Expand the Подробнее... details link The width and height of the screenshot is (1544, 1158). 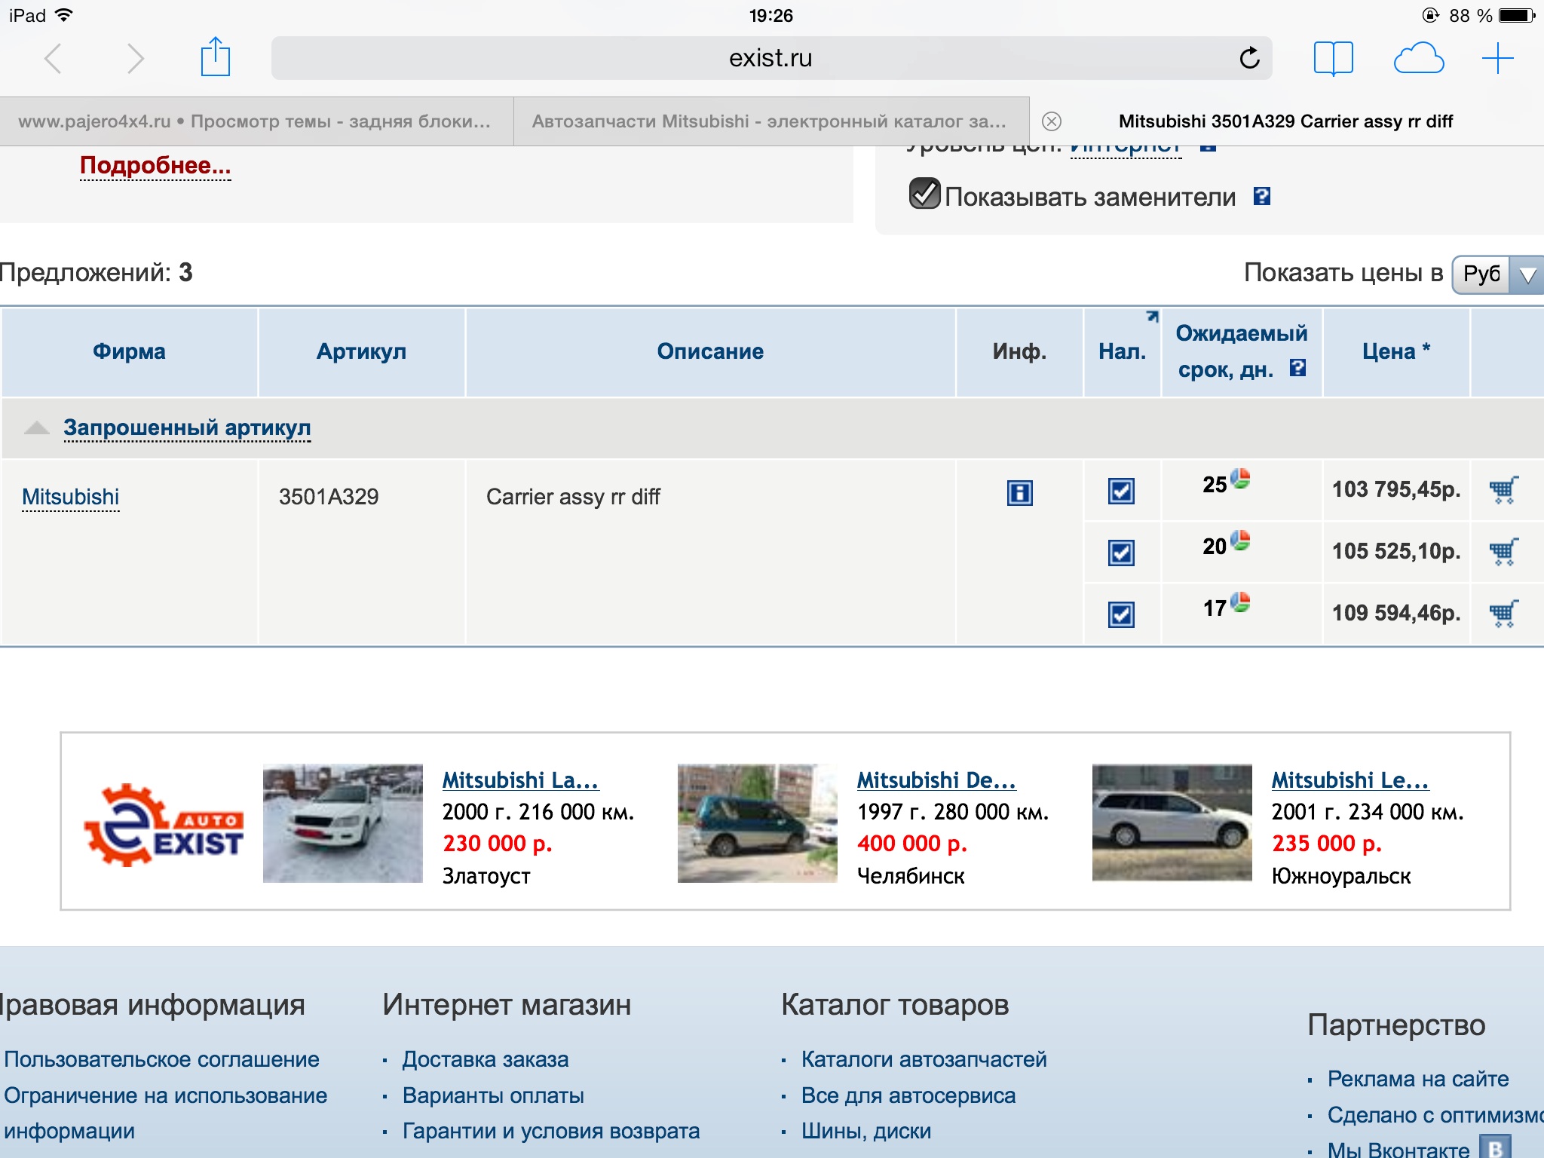point(155,165)
